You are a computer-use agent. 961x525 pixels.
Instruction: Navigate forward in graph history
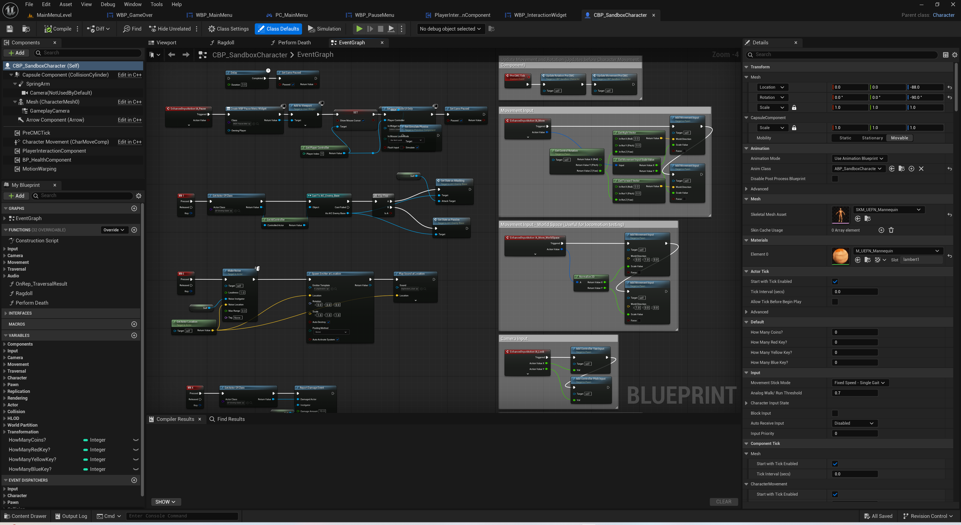point(186,55)
